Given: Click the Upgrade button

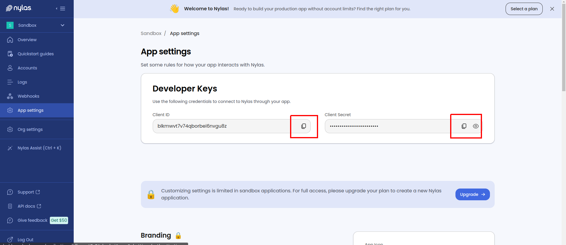Looking at the screenshot, I should coord(473,194).
